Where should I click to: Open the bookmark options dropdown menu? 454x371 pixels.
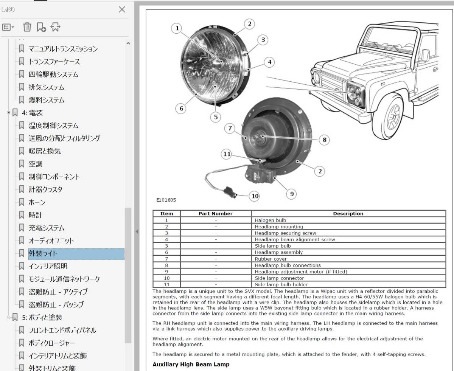tap(8, 27)
